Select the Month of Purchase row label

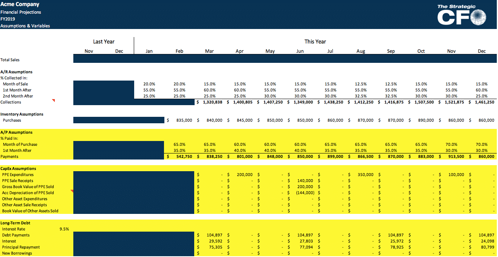(x=20, y=144)
